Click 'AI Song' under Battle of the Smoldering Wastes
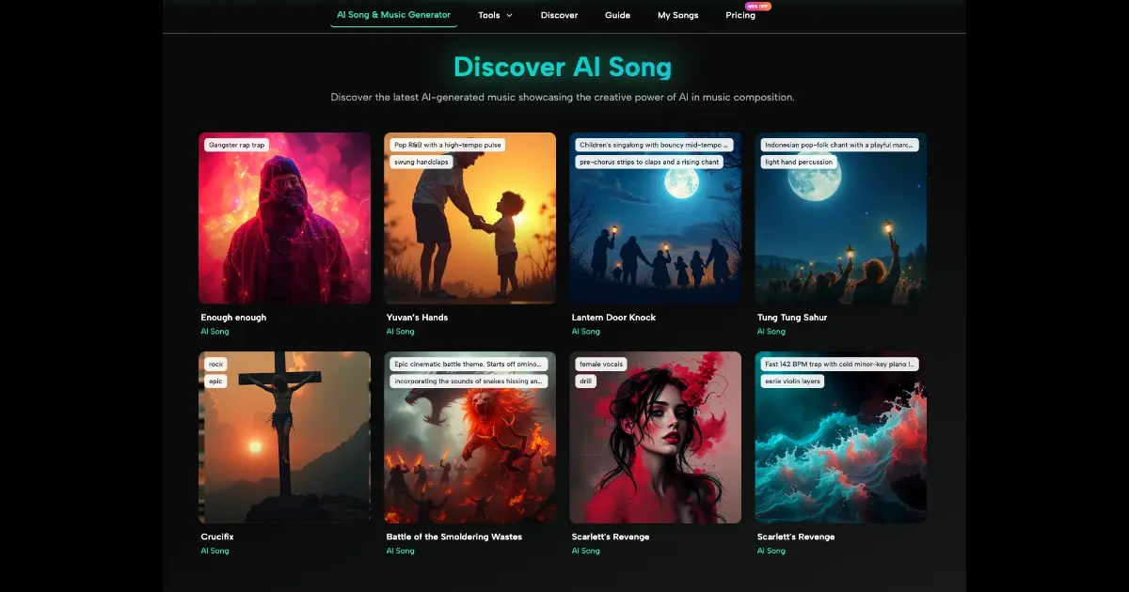1129x592 pixels. 400,551
